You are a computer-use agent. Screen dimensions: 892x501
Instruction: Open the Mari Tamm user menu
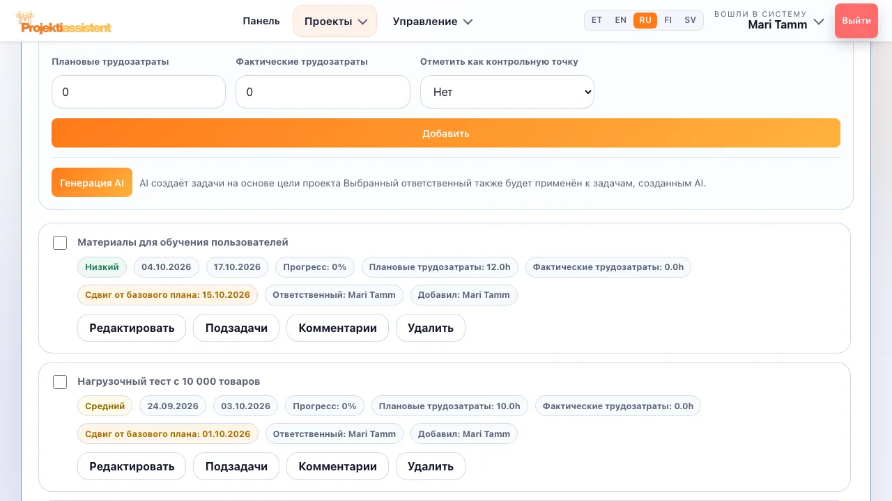tap(769, 21)
